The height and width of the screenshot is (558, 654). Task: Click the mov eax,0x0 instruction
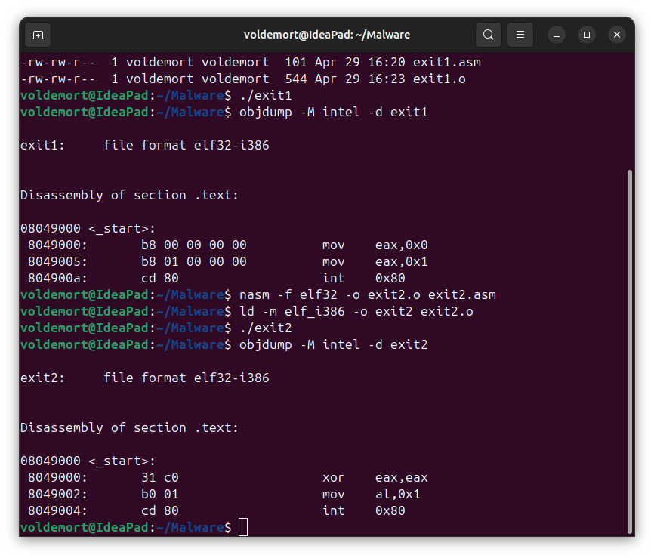(375, 245)
